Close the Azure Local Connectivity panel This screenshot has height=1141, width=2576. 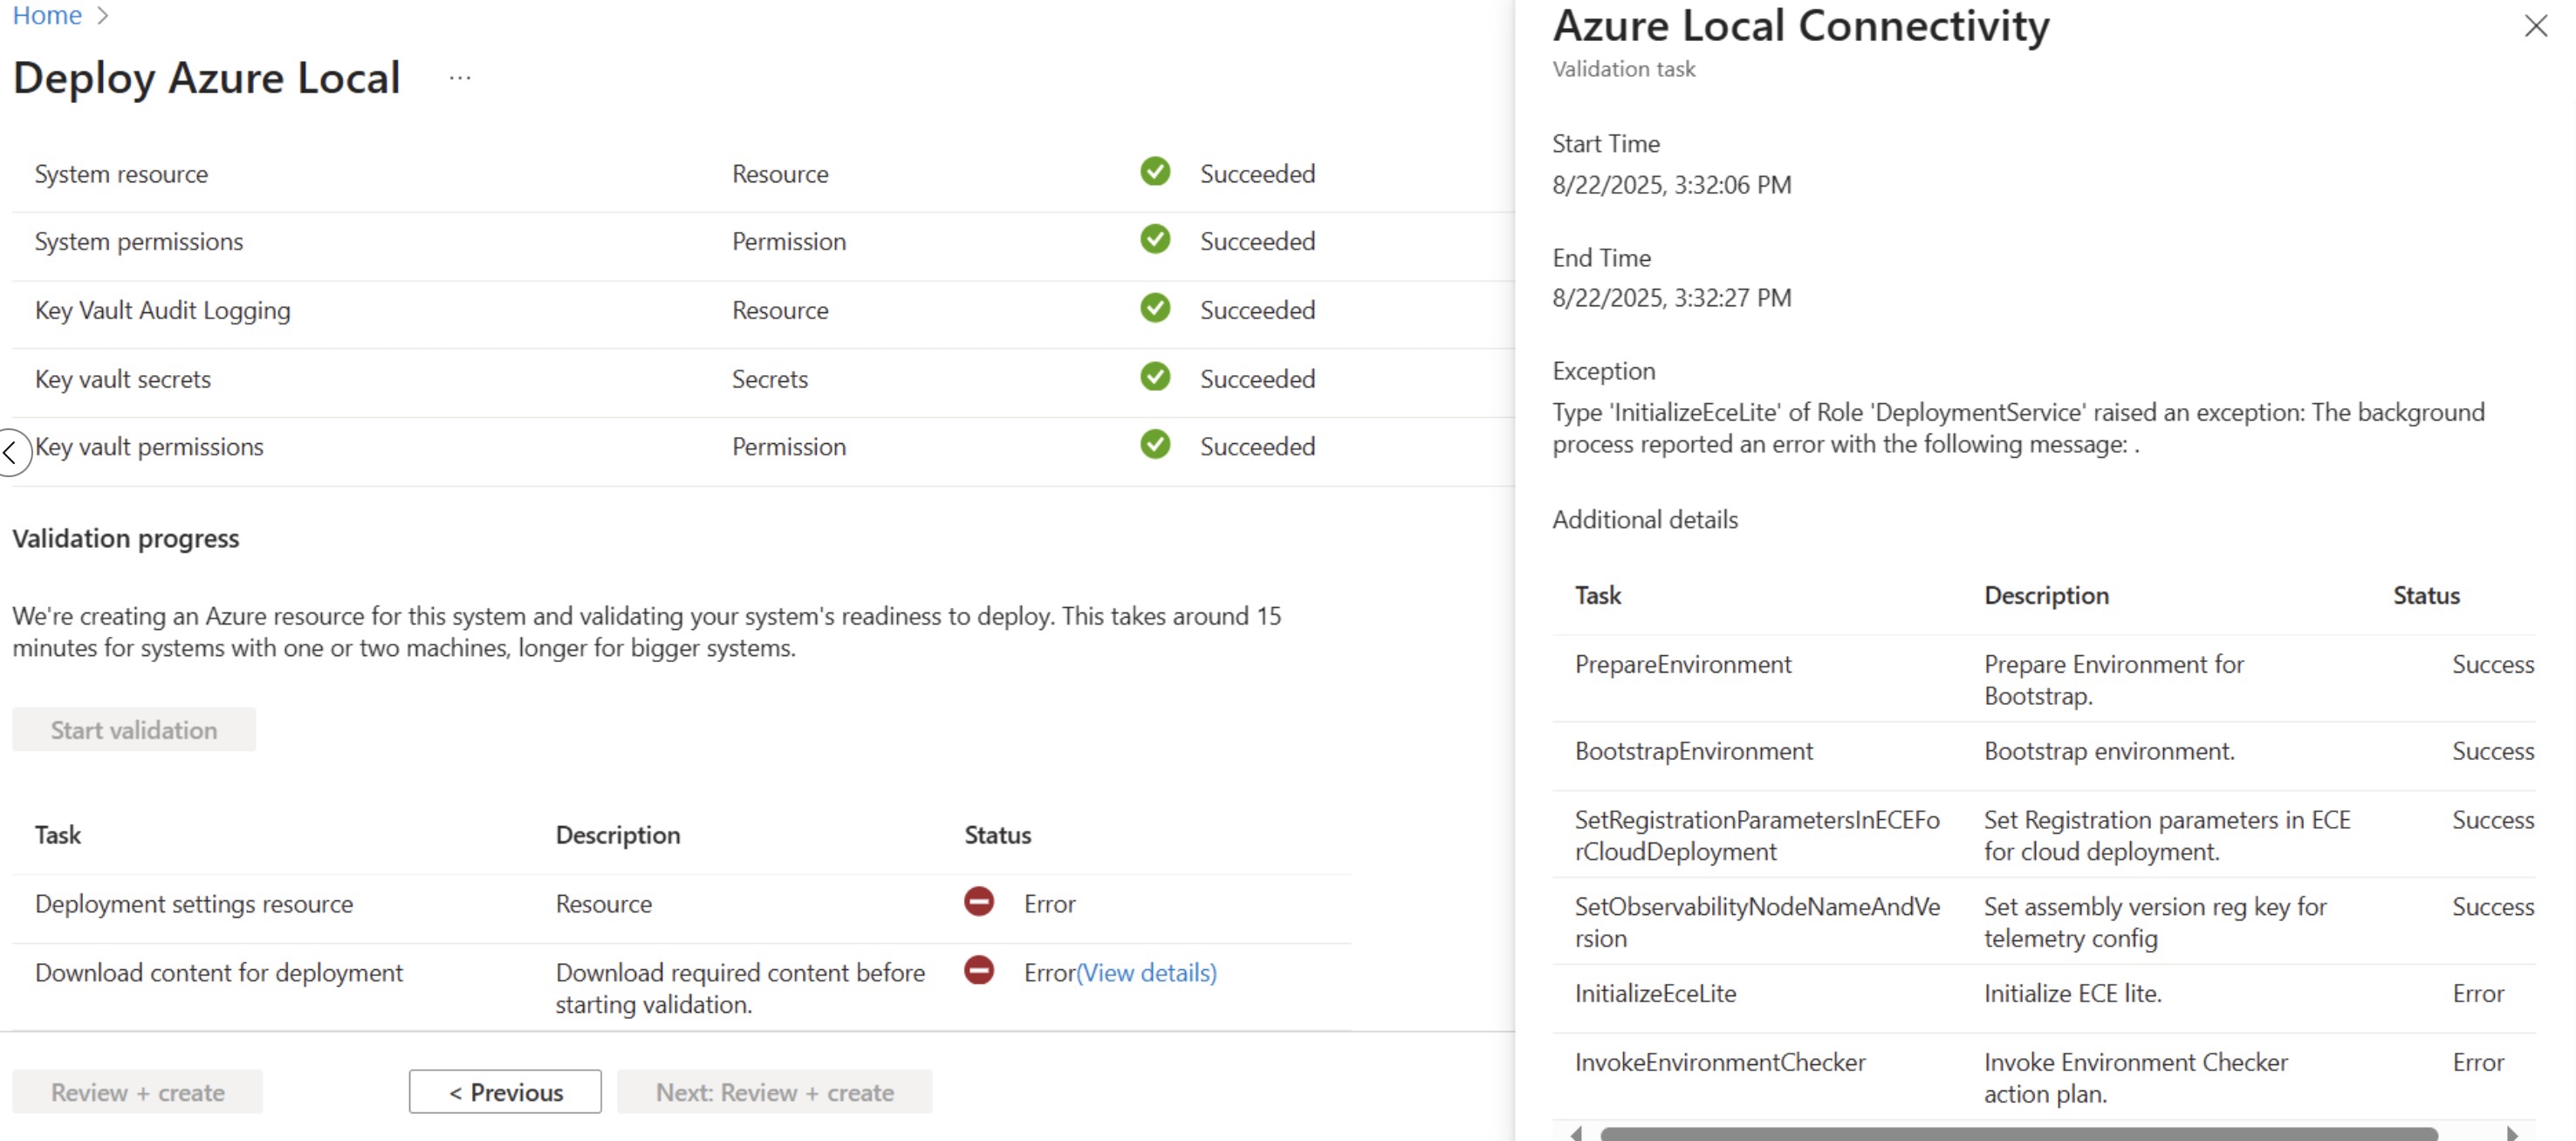(x=2535, y=26)
